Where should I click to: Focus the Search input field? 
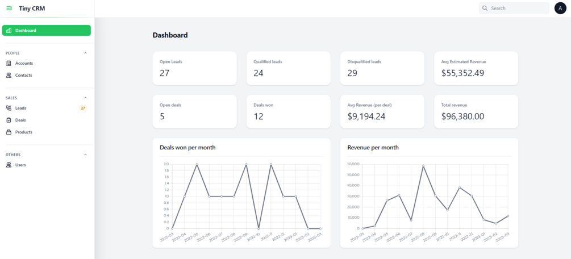click(514, 8)
